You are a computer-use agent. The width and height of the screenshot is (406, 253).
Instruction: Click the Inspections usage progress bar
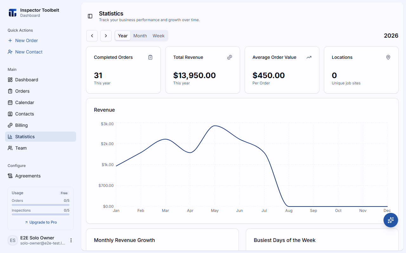tap(41, 214)
